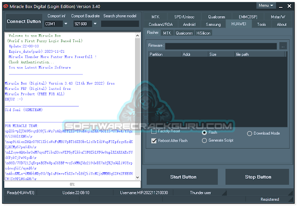The image size is (297, 206).
Task: Select the Flasher sub-tab
Action: tap(153, 32)
